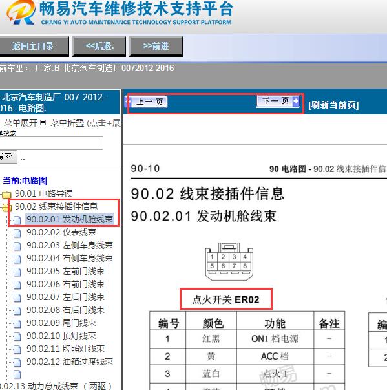Click the 90.02 线束接插件信息 document heading

coord(207,193)
